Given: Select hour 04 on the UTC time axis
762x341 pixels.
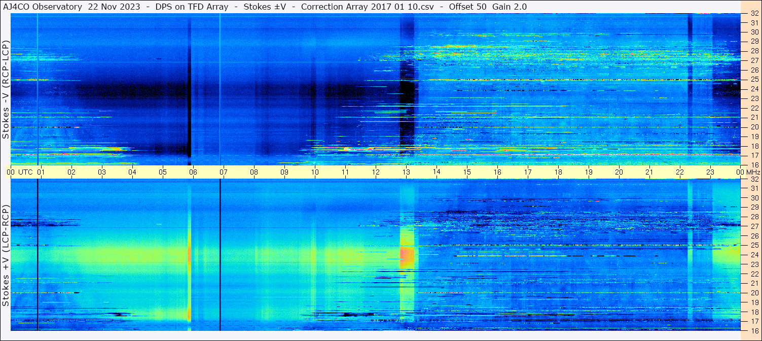Looking at the screenshot, I should coord(132,172).
